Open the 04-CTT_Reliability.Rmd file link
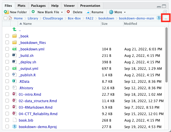The height and width of the screenshot is (132, 171). coord(38,114)
